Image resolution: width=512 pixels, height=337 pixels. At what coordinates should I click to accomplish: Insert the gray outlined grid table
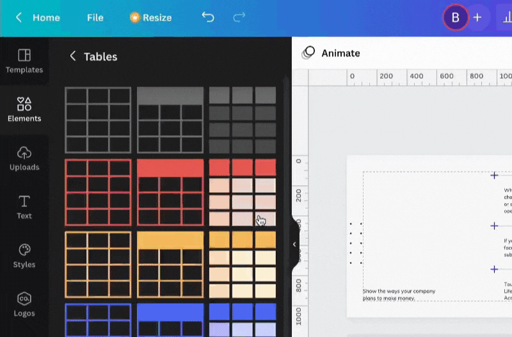pyautogui.click(x=98, y=120)
